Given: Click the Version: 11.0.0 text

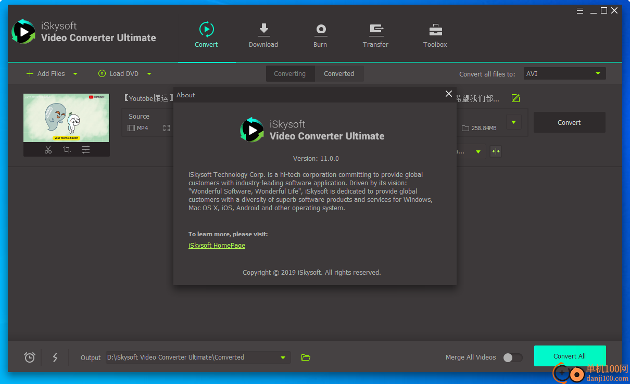Looking at the screenshot, I should [316, 158].
